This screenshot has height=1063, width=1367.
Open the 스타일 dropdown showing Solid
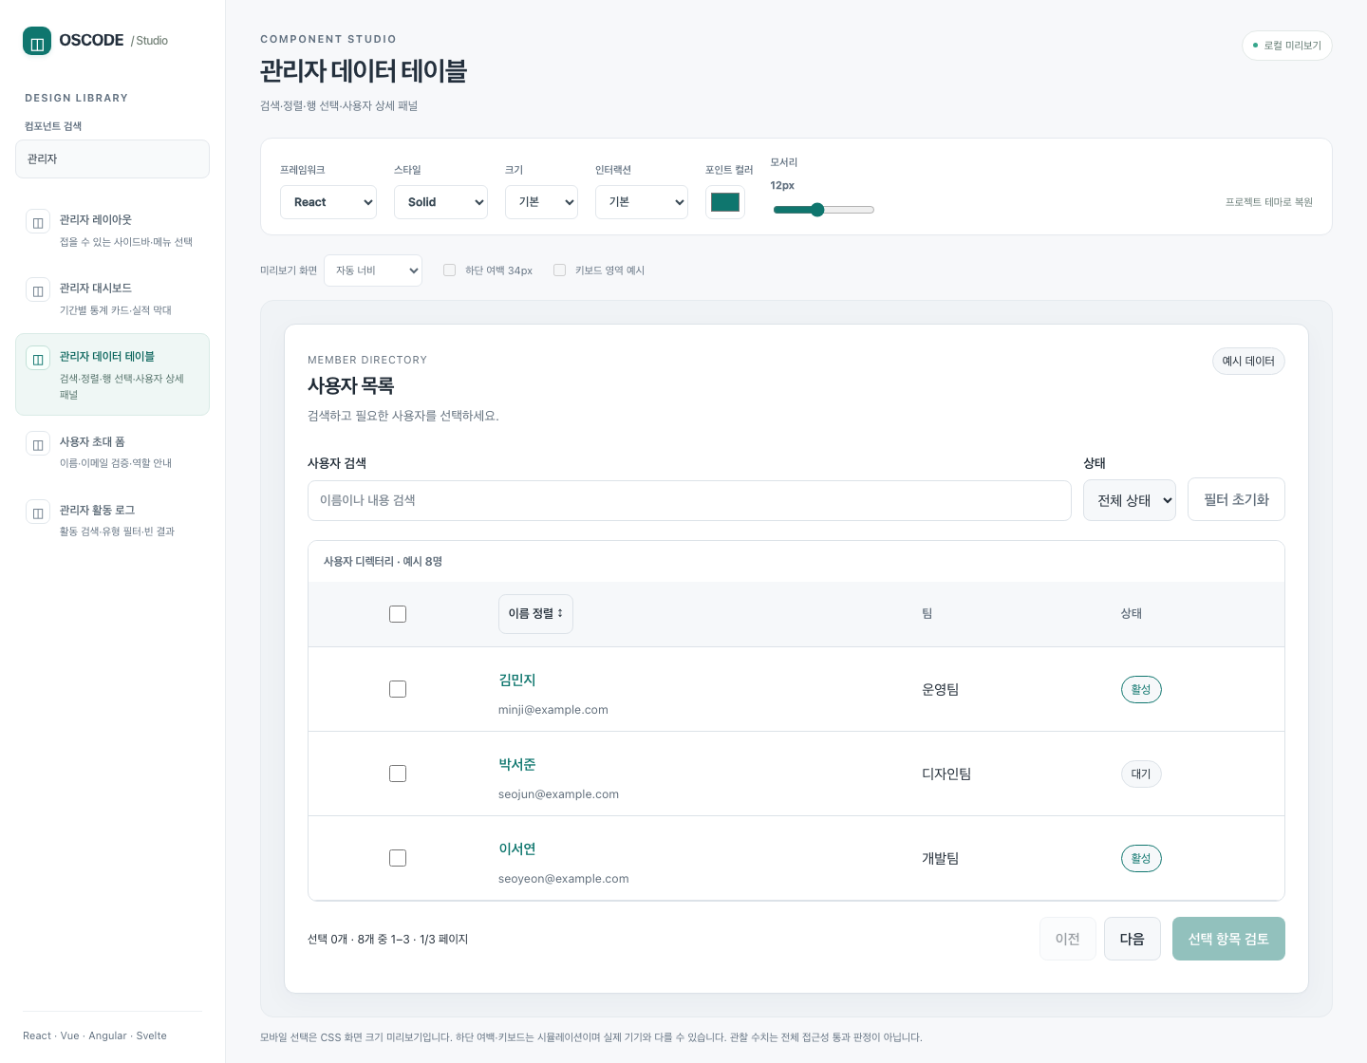pos(440,202)
